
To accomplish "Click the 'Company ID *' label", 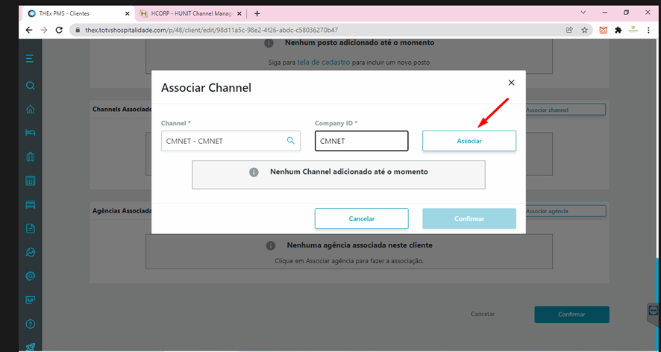I will 336,123.
